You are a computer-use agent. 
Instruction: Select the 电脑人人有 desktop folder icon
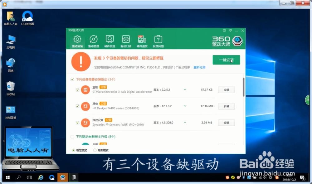11,18
